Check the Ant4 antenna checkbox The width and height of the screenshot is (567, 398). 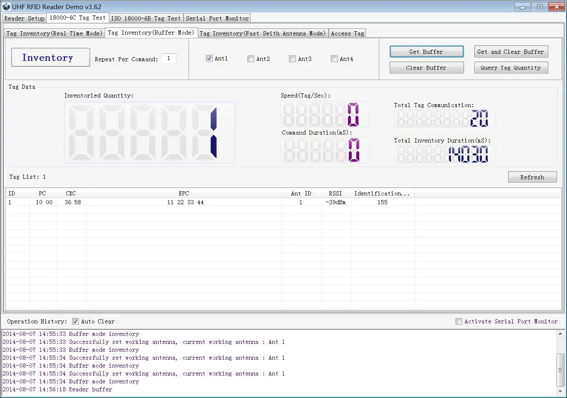[334, 58]
